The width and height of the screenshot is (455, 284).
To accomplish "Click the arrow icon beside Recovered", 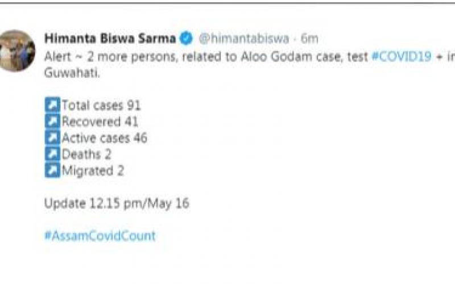I will point(52,121).
